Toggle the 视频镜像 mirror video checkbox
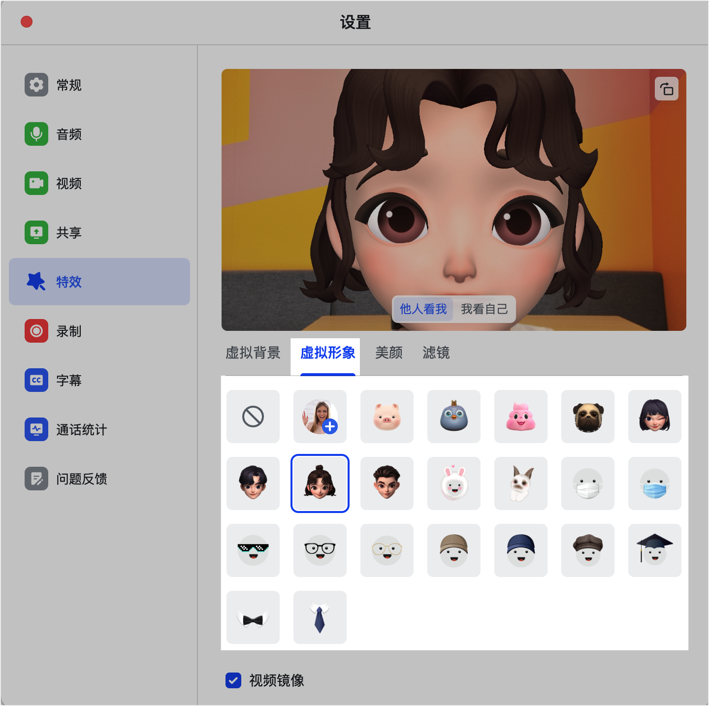 (233, 680)
